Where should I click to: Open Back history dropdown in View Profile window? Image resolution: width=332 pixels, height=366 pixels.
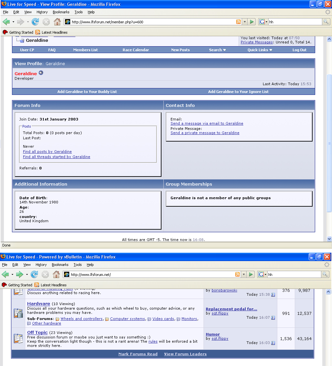tap(13, 22)
